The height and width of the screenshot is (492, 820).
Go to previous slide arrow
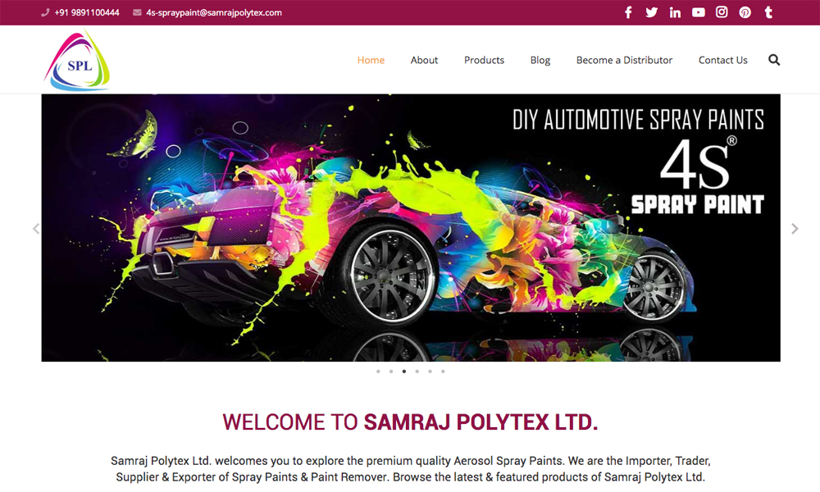[x=36, y=229]
